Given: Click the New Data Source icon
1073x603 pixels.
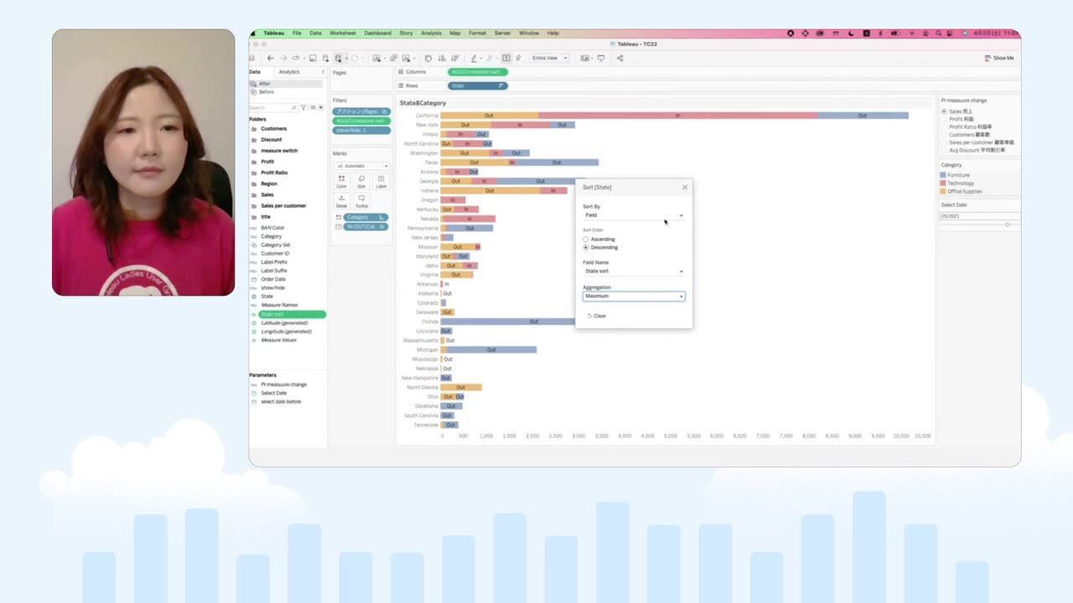Looking at the screenshot, I should coord(325,59).
